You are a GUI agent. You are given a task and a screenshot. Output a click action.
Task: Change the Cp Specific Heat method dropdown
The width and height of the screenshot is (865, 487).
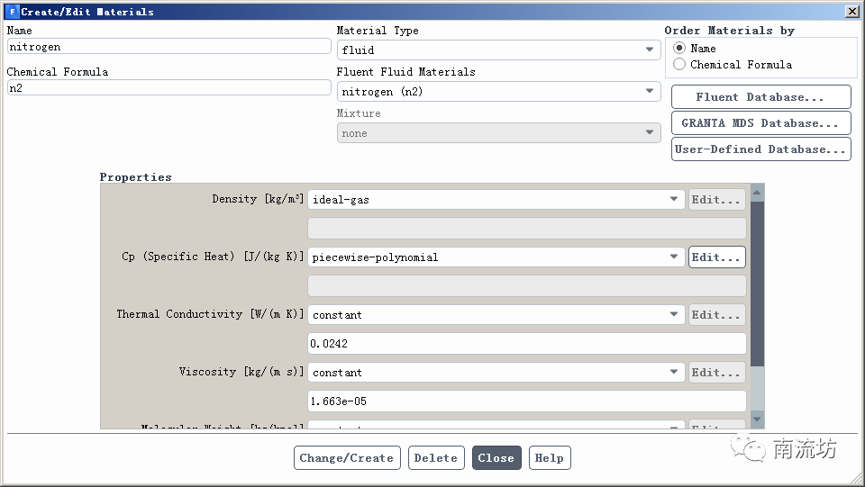[x=496, y=257]
